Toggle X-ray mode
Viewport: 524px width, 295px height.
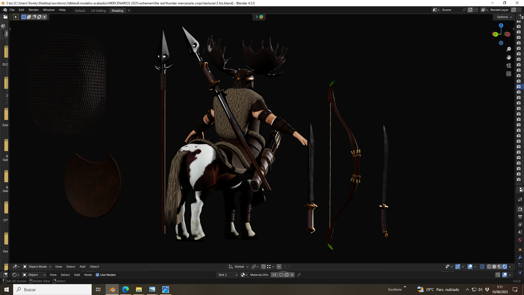click(482, 267)
